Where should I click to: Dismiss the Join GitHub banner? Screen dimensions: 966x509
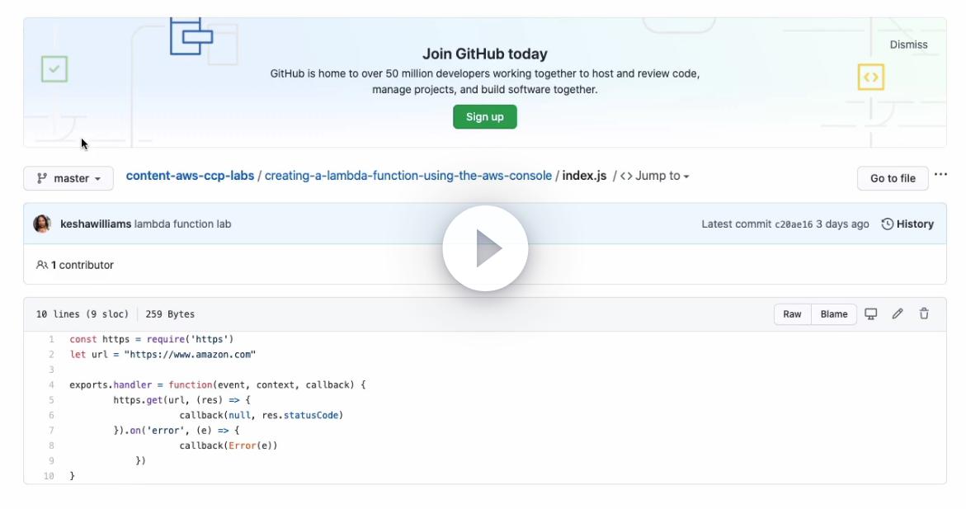point(908,45)
